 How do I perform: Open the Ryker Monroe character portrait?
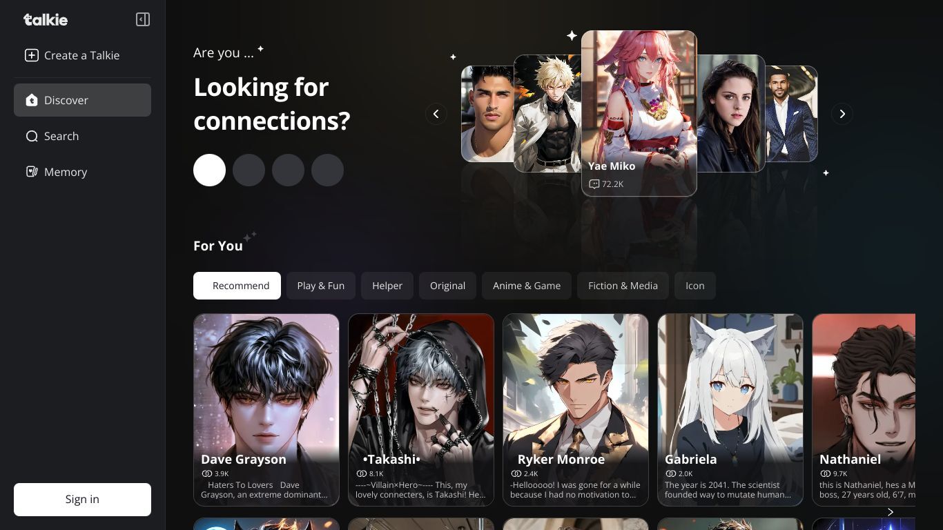click(x=576, y=410)
